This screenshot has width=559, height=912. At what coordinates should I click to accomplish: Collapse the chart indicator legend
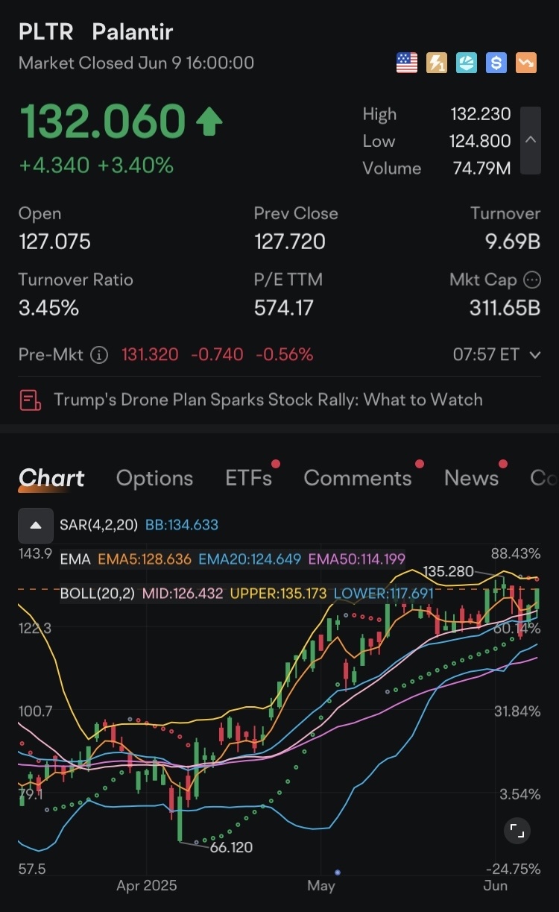pyautogui.click(x=35, y=525)
